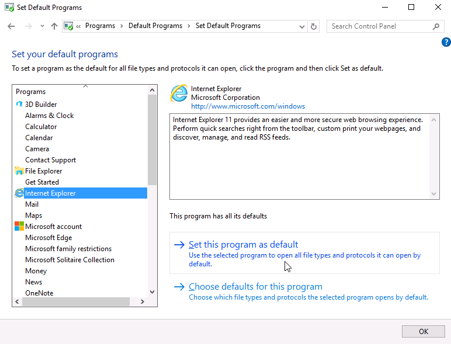This screenshot has height=344, width=451.
Task: Go back using the back arrow
Action: 11,26
